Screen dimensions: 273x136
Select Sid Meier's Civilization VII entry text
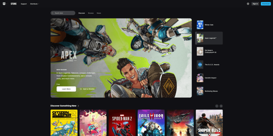(x=211, y=51)
